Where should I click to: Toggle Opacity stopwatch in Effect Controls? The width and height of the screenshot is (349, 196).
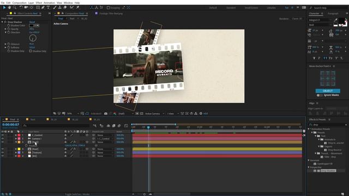[x=9, y=29]
